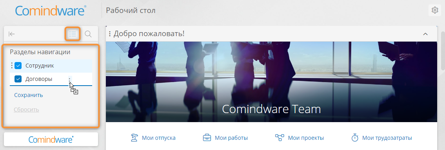Open settings gear icon at top right

pyautogui.click(x=434, y=10)
